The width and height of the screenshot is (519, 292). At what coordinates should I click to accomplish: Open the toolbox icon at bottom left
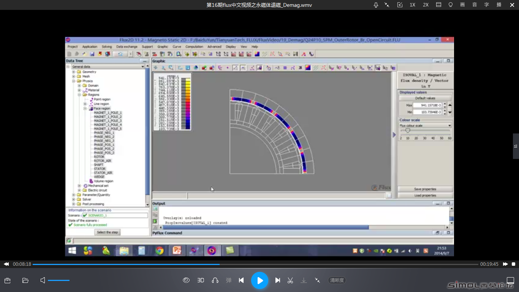(x=7, y=281)
